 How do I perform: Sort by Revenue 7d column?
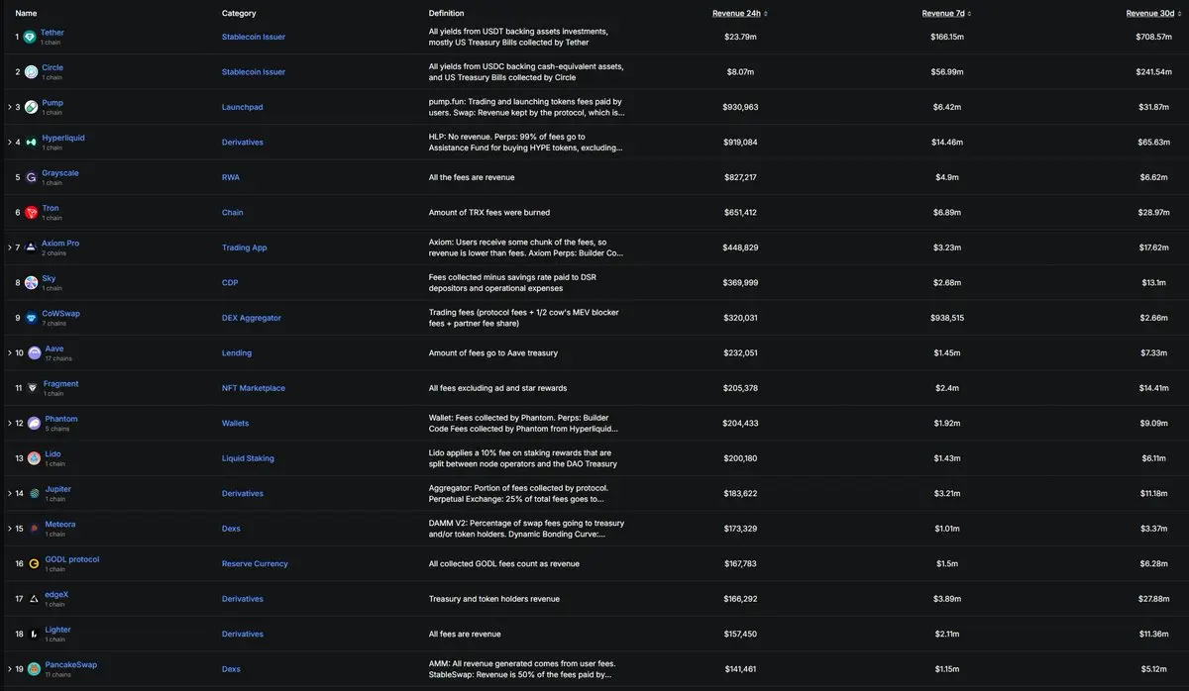pyautogui.click(x=946, y=14)
